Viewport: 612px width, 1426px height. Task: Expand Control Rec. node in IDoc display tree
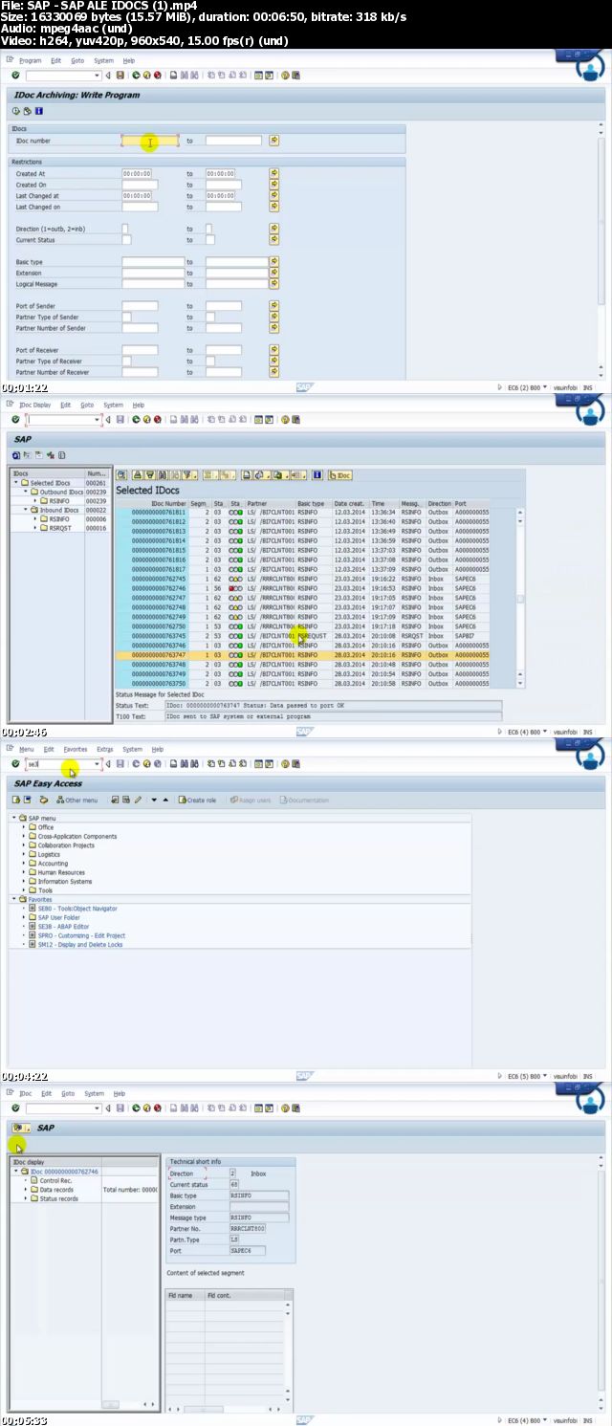pyautogui.click(x=26, y=1180)
